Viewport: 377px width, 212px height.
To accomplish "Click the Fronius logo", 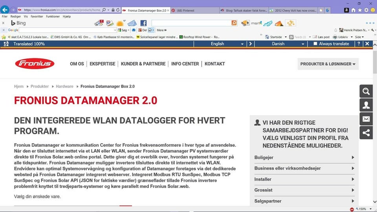I will pyautogui.click(x=35, y=64).
